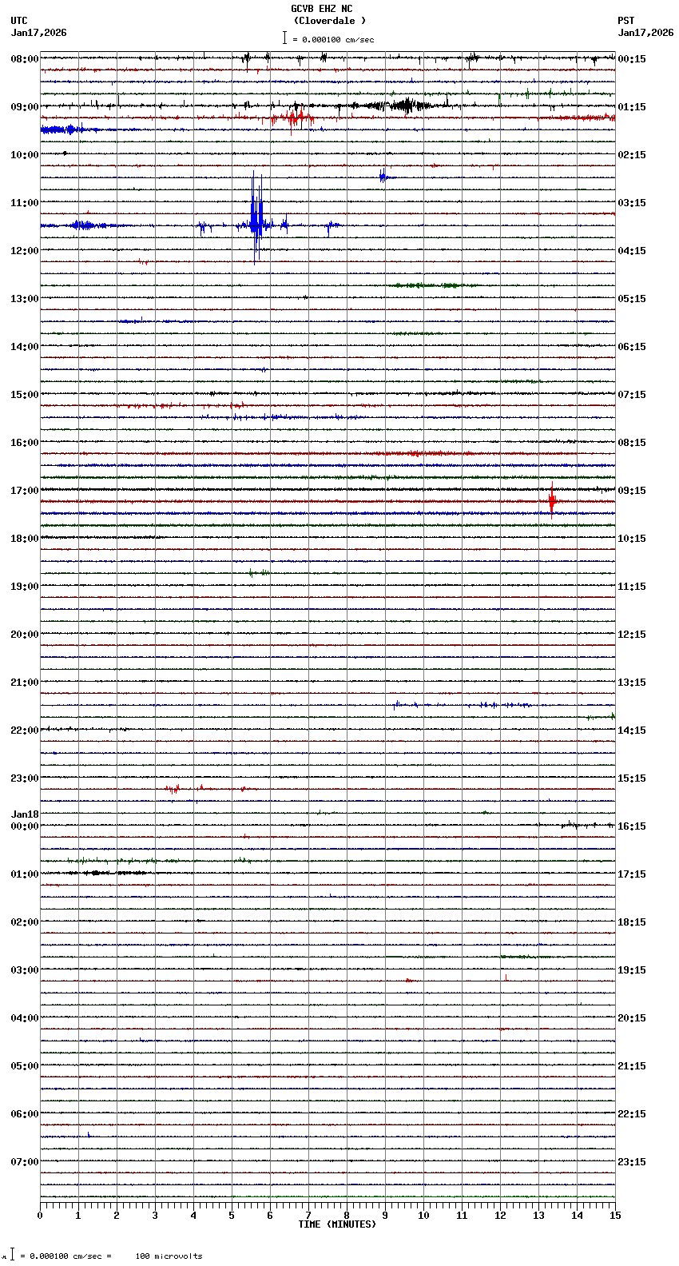The height and width of the screenshot is (1266, 679).
Task: Click the "UTC" timezone header
Action: coord(19,21)
